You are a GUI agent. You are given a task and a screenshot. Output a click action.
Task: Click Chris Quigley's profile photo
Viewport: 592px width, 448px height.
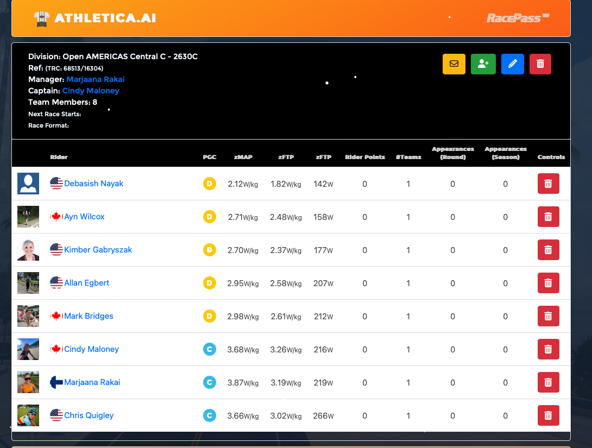28,415
